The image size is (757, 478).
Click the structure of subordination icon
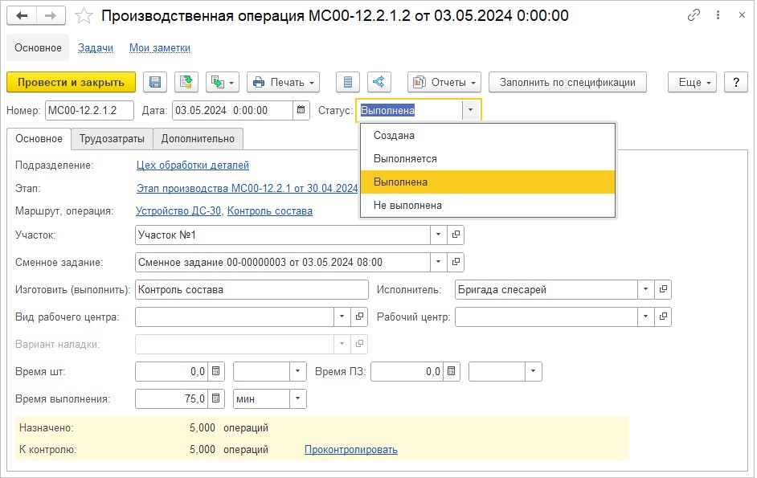click(x=379, y=82)
